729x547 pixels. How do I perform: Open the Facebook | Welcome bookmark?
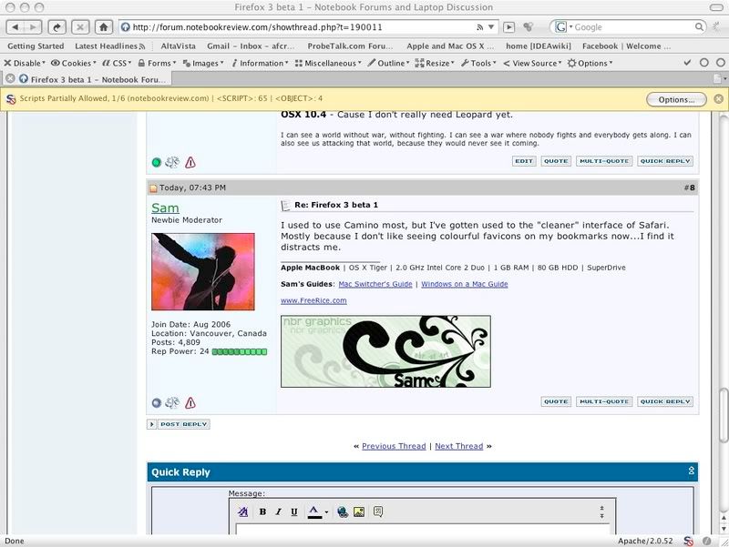pyautogui.click(x=626, y=46)
